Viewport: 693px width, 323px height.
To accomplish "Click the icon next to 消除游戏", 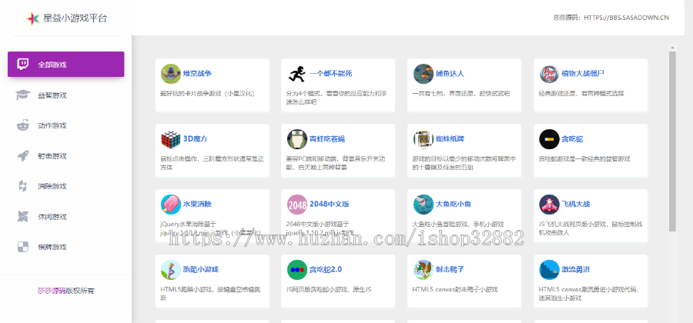I will (23, 186).
